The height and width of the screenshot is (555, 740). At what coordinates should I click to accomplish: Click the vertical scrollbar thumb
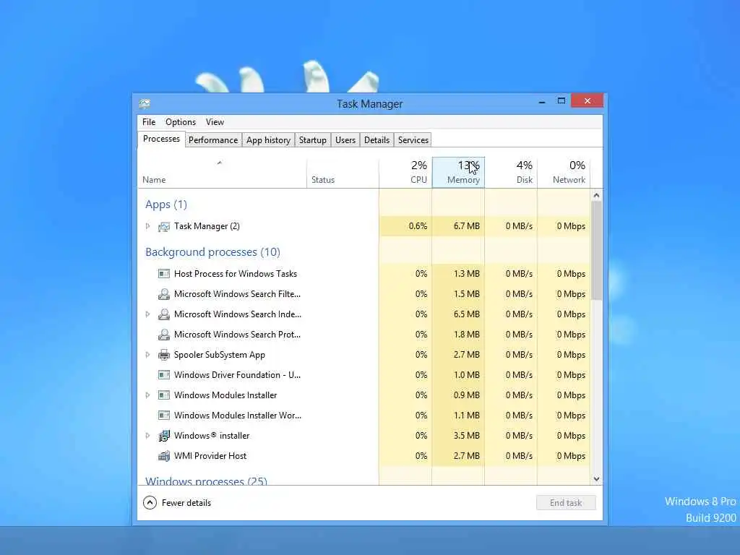[596, 251]
